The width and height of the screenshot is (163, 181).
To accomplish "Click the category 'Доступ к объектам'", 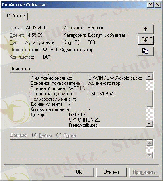I will [x=107, y=35].
